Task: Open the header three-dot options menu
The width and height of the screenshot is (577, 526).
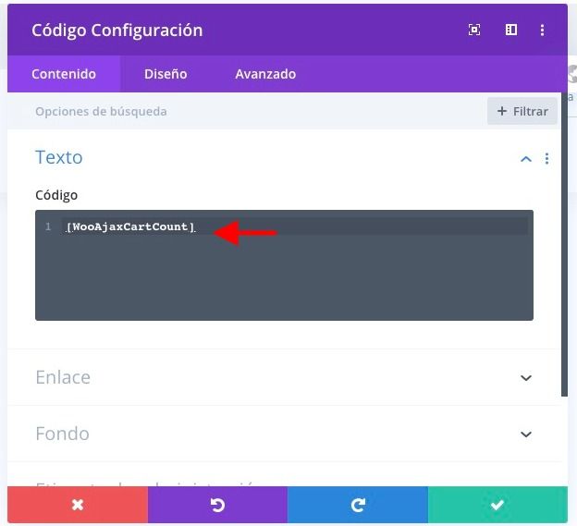Action: click(542, 30)
